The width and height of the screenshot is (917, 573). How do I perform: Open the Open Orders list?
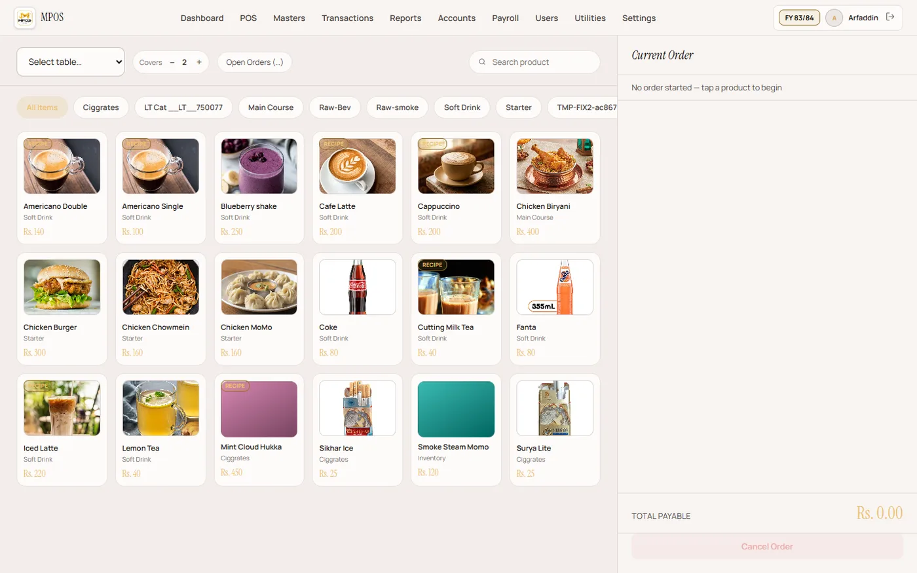(x=255, y=62)
